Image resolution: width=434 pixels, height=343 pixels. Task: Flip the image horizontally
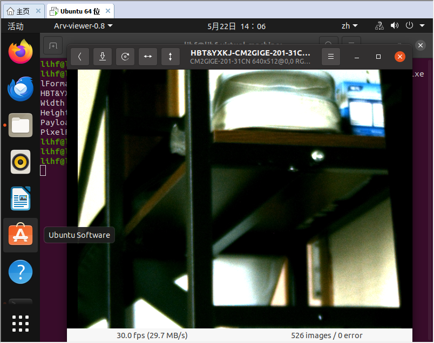tap(148, 57)
